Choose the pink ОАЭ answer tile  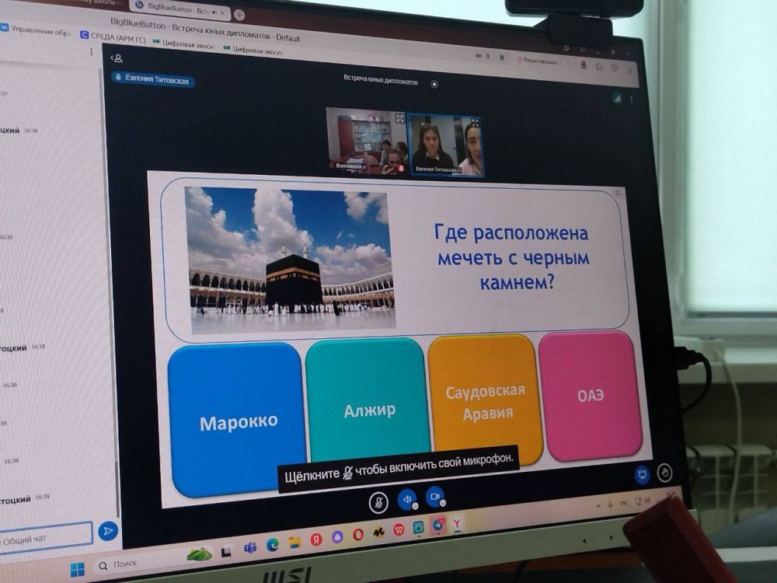click(590, 395)
